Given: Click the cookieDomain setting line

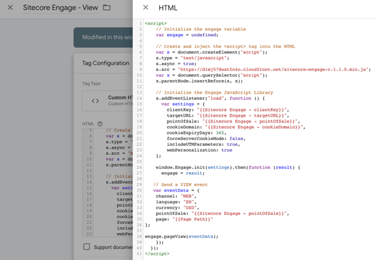Looking at the screenshot, I should point(236,127).
